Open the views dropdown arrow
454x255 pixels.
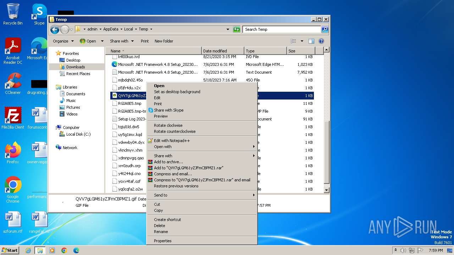[302, 41]
